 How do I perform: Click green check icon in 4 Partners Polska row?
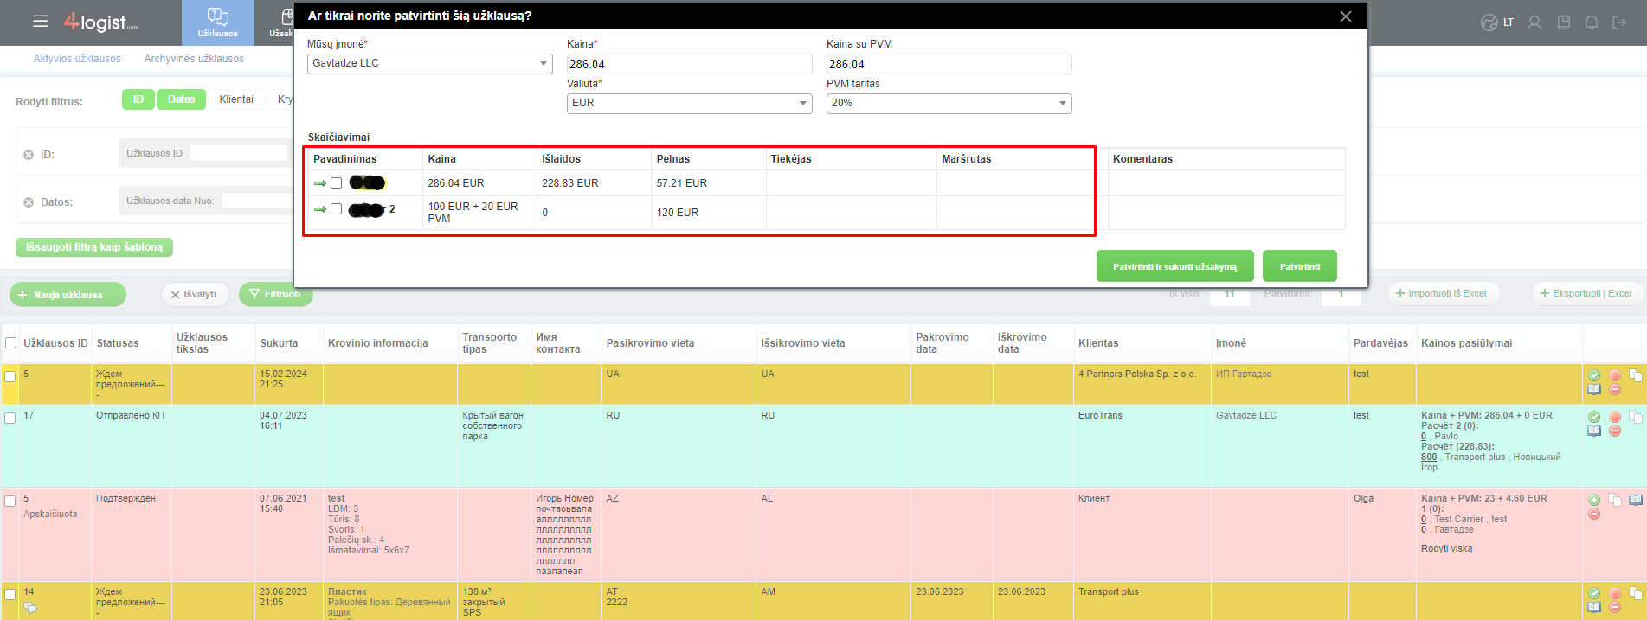tap(1594, 375)
